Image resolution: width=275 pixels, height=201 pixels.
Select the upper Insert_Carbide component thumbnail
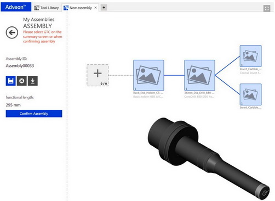pyautogui.click(x=250, y=56)
